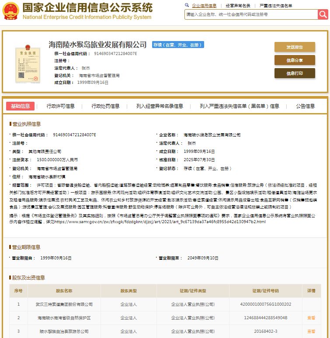
Task: Click the company title 海南陵水猴岛旅业发展有限公司
Action: point(97,45)
